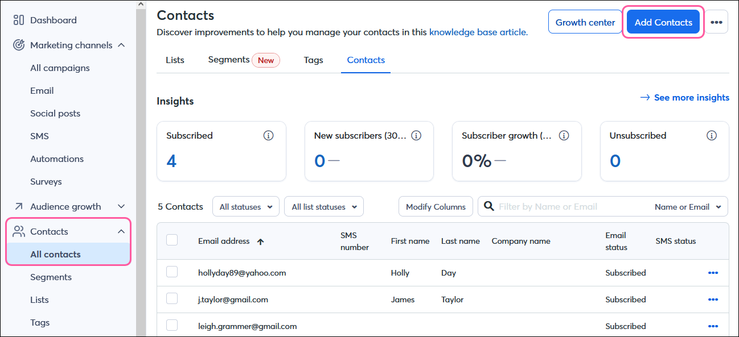The width and height of the screenshot is (739, 337).
Task: Toggle the select-all contacts checkbox
Action: pyautogui.click(x=172, y=240)
